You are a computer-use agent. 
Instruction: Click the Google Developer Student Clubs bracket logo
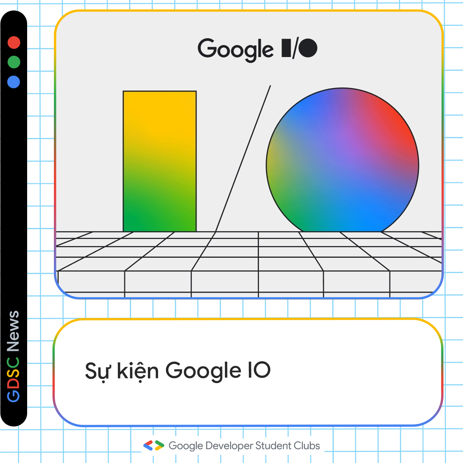coord(154,445)
